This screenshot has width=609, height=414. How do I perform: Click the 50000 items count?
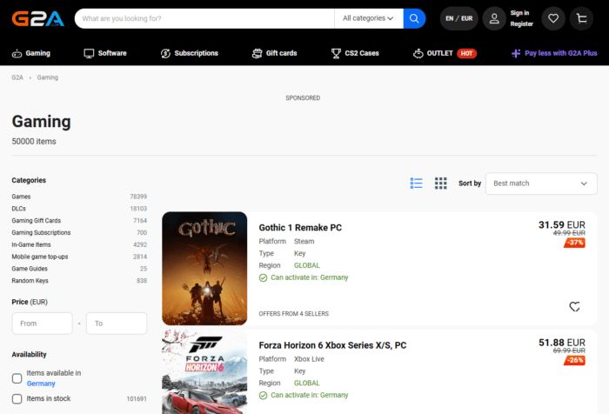coord(34,142)
